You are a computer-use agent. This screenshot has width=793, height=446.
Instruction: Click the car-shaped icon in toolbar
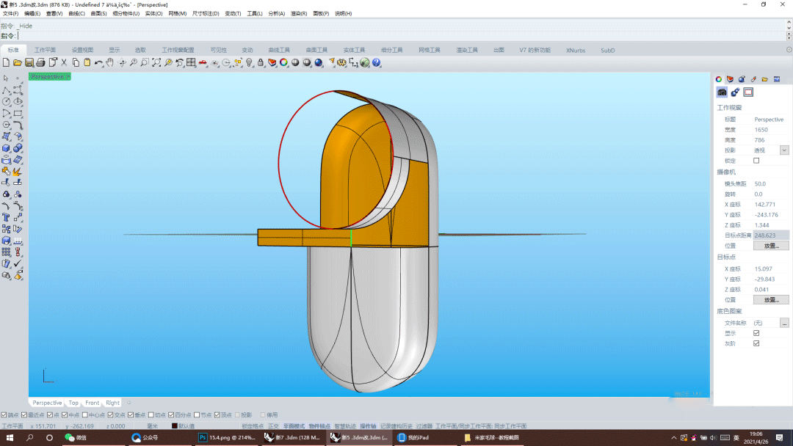(202, 63)
